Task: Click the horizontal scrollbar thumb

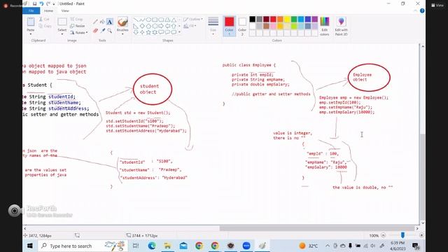Action: [x=317, y=228]
